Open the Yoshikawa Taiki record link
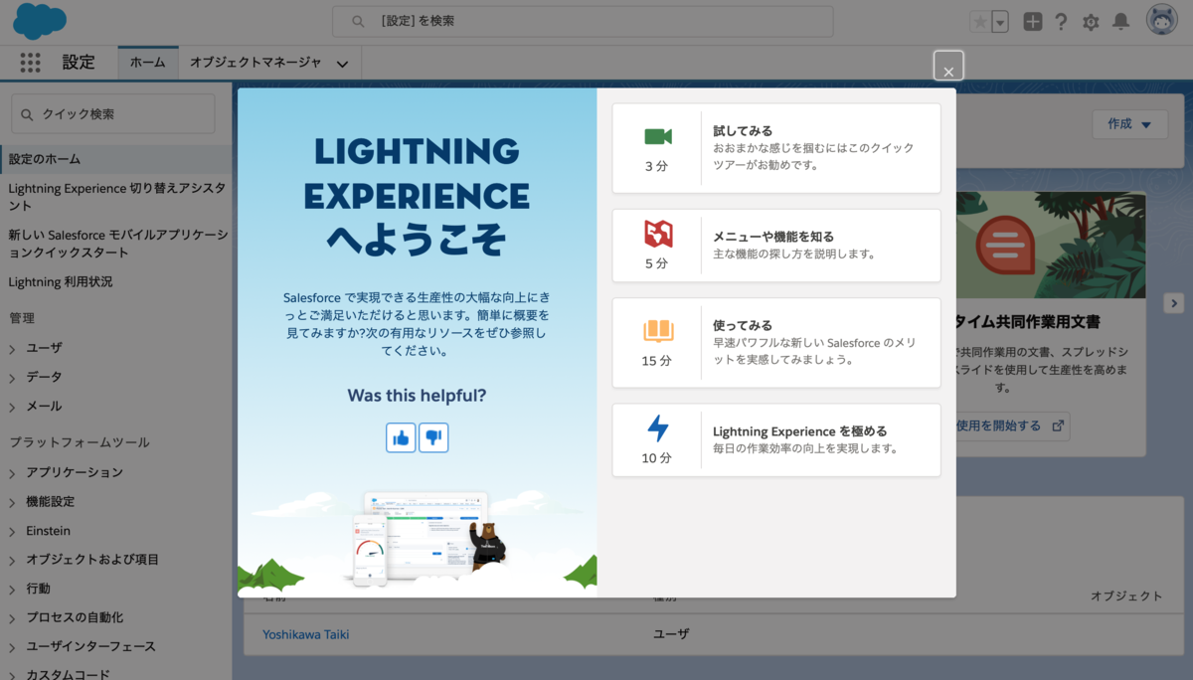The width and height of the screenshot is (1193, 680). (x=306, y=634)
